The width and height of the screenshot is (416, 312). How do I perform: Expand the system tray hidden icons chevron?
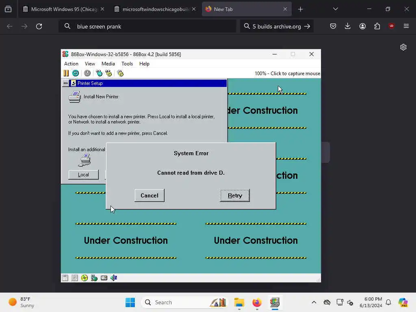tap(314, 302)
